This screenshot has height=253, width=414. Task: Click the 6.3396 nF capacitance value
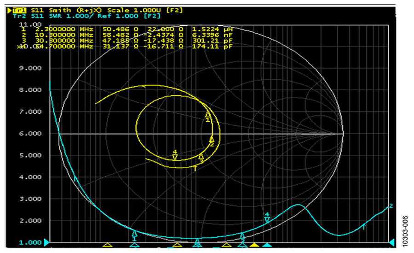pyautogui.click(x=212, y=35)
